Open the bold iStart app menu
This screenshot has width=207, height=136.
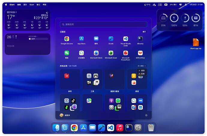pos(12,5)
